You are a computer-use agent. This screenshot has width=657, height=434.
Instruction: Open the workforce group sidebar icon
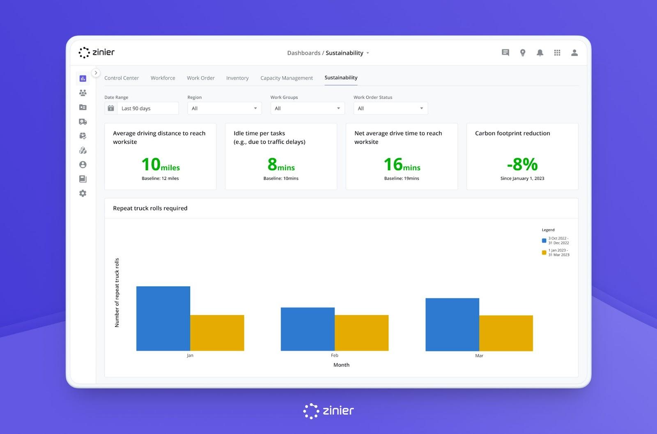83,93
